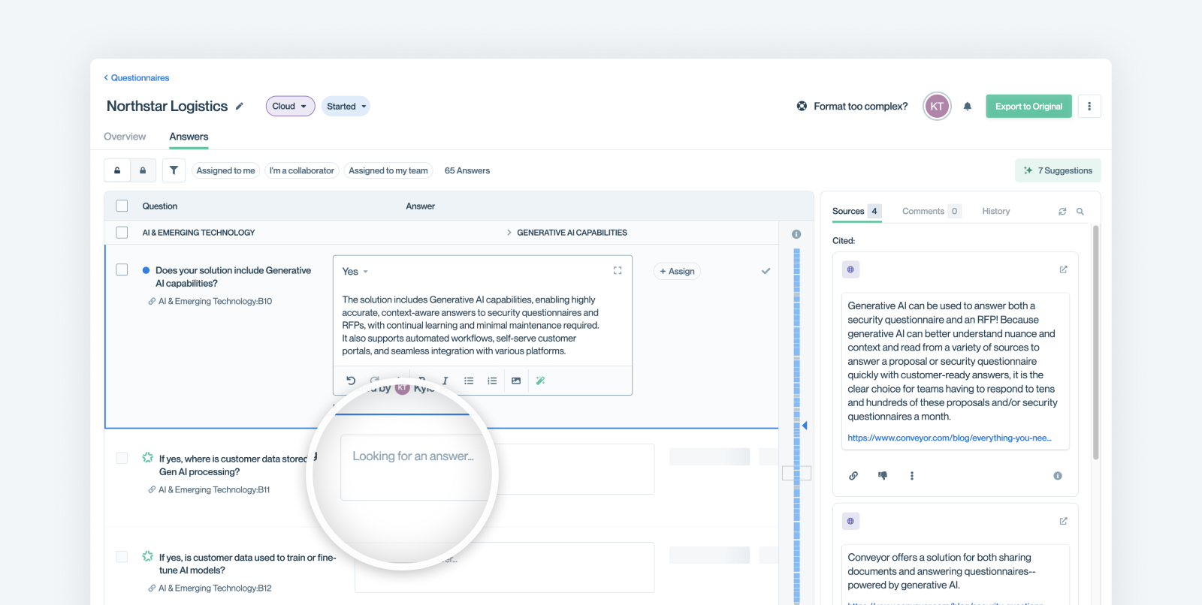Screen dimensions: 1202x605
Task: Click the sources panel vertical scrollbar
Action: pyautogui.click(x=1096, y=342)
